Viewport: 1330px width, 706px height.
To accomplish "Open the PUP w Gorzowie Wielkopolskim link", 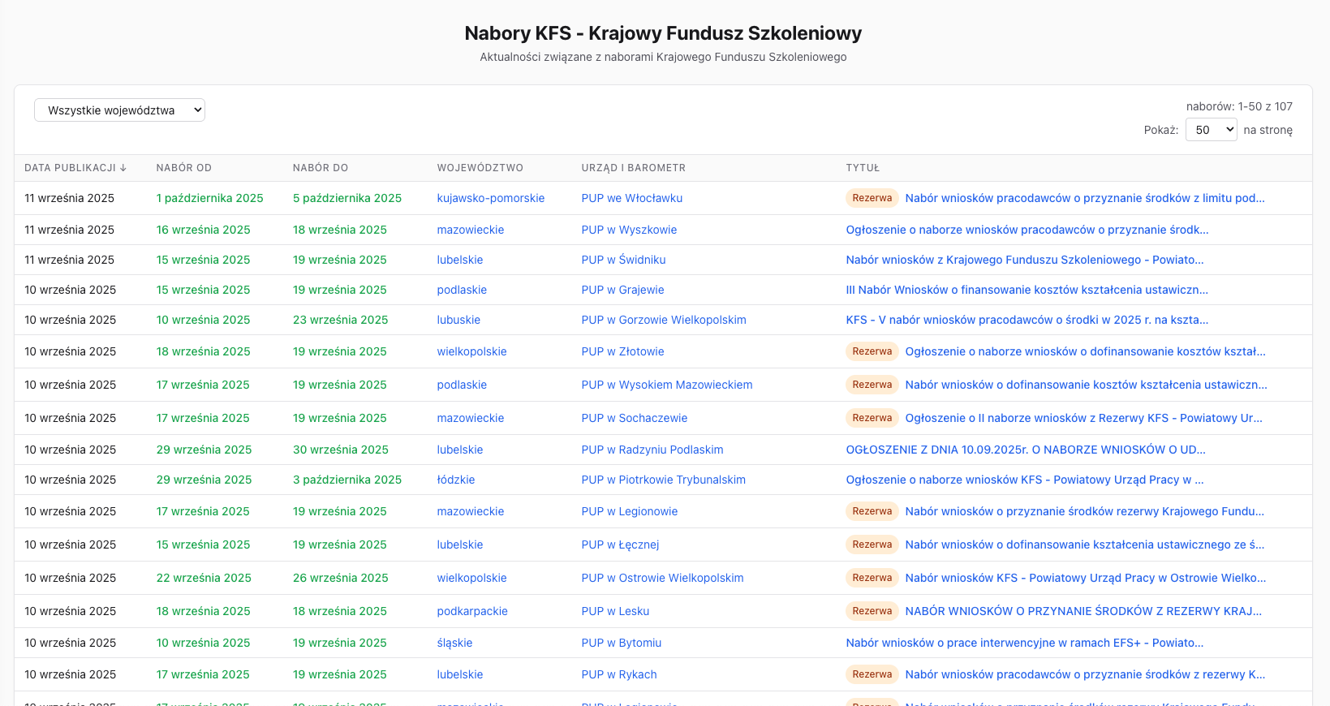I will [x=664, y=320].
